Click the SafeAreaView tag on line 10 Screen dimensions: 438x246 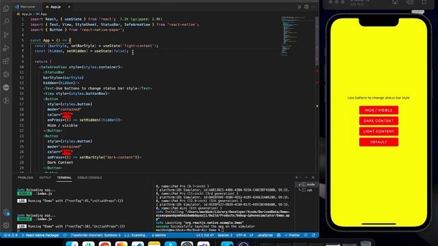(x=54, y=67)
